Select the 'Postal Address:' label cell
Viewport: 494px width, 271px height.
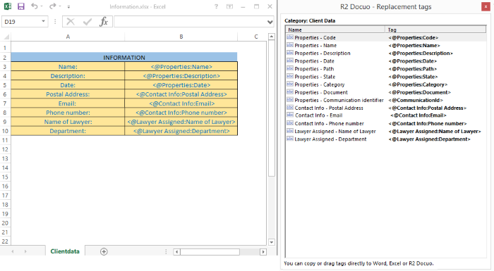coord(68,94)
